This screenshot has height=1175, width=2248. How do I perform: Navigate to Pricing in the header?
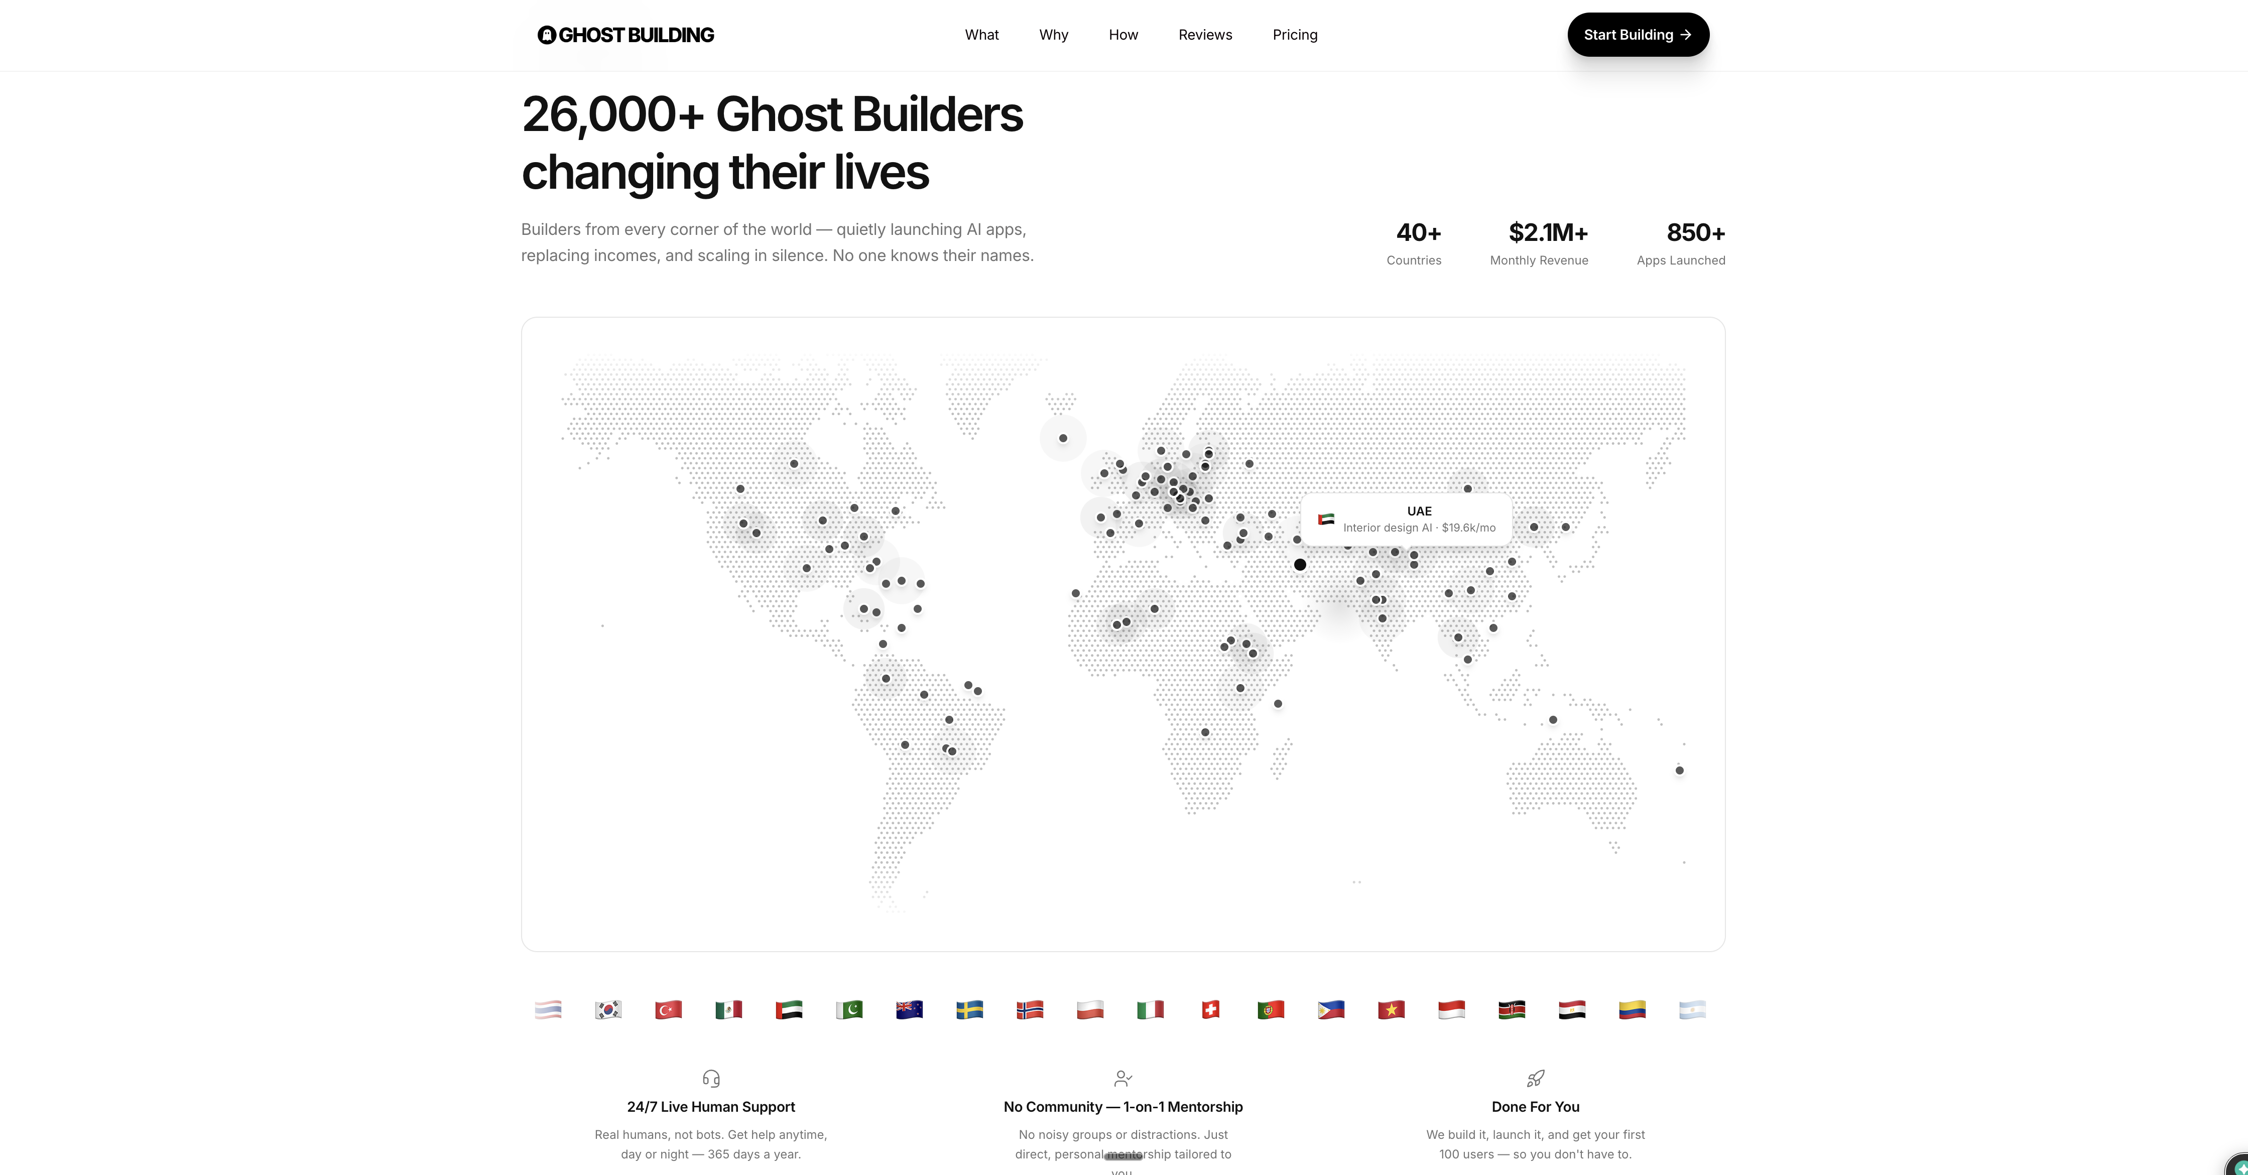(x=1295, y=35)
